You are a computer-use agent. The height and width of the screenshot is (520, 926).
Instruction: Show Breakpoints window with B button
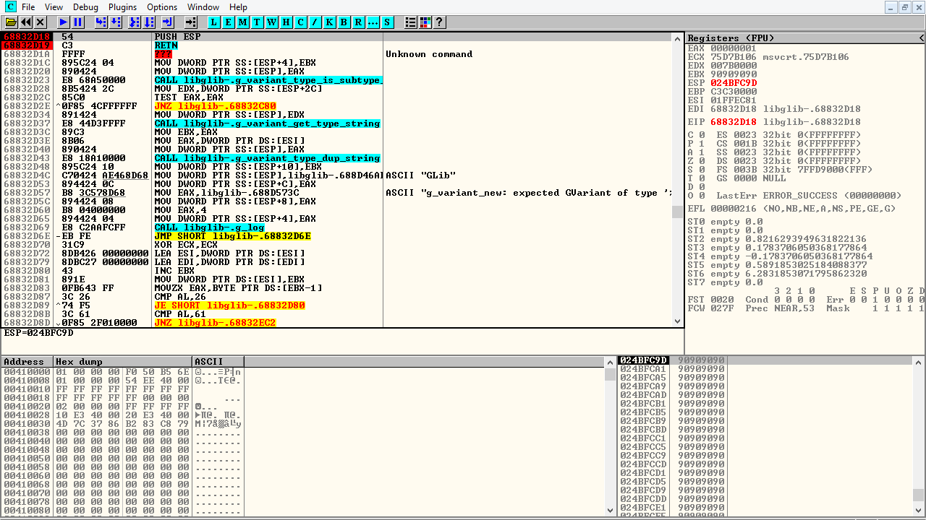pyautogui.click(x=344, y=22)
